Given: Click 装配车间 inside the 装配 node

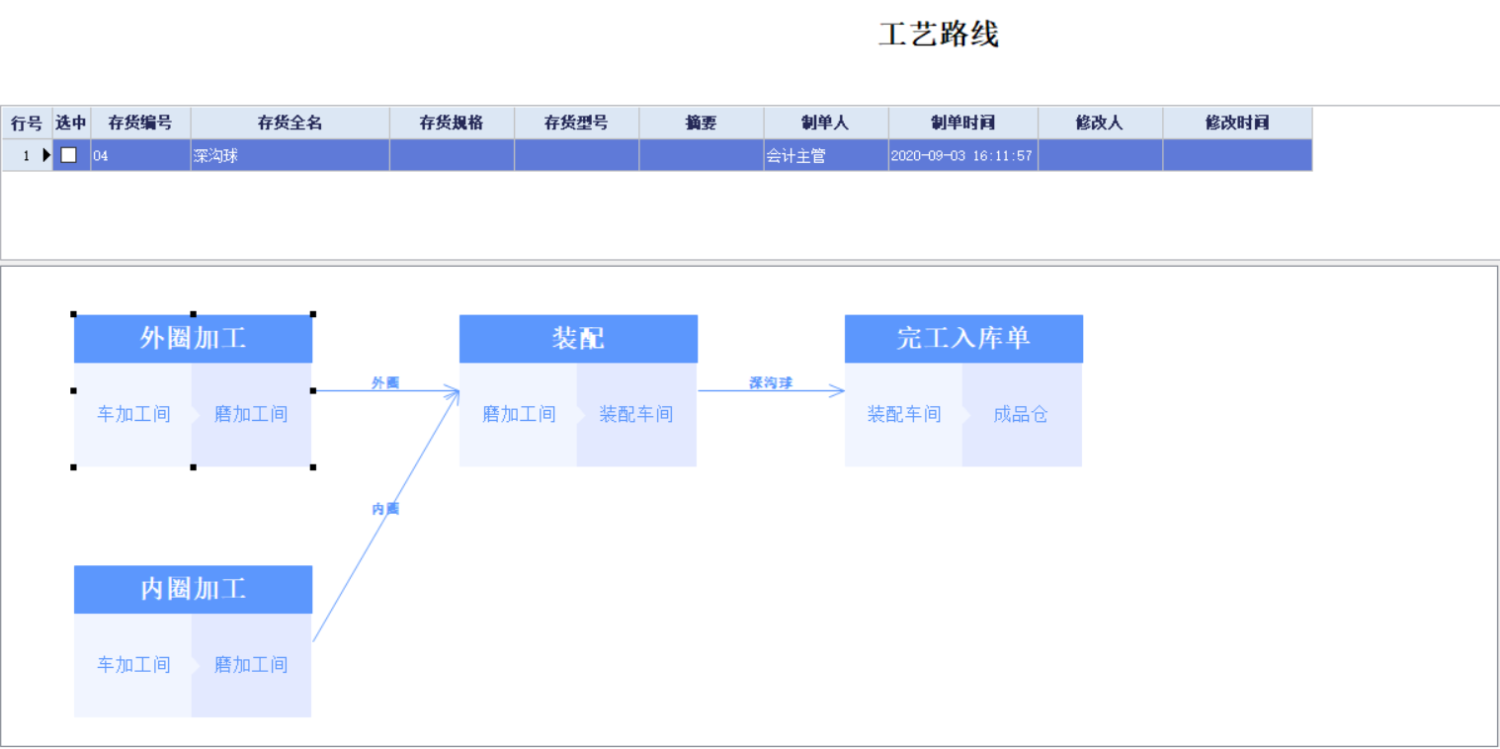Looking at the screenshot, I should (x=636, y=415).
